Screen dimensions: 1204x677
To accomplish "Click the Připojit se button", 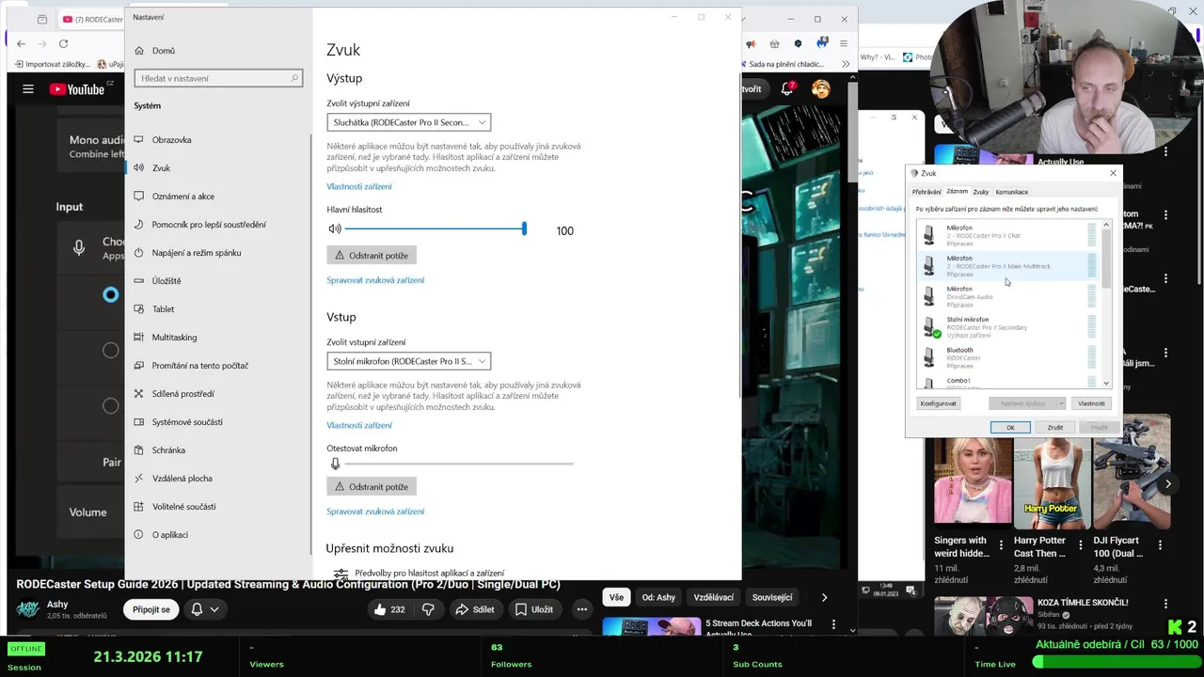I will (x=151, y=609).
